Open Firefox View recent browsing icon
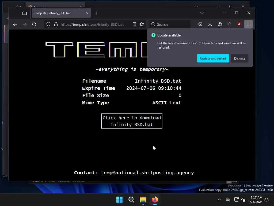 25,13
